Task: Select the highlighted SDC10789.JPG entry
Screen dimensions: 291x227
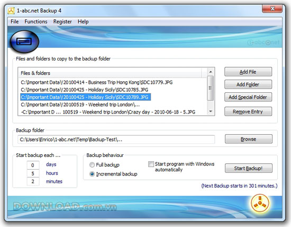Action: 85,97
